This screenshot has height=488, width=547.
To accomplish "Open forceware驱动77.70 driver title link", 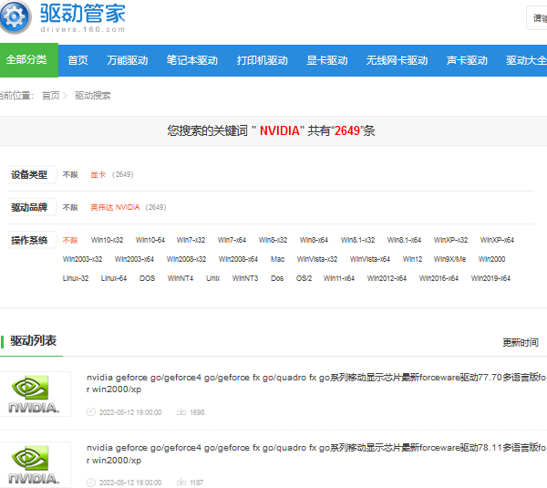I will tap(315, 383).
